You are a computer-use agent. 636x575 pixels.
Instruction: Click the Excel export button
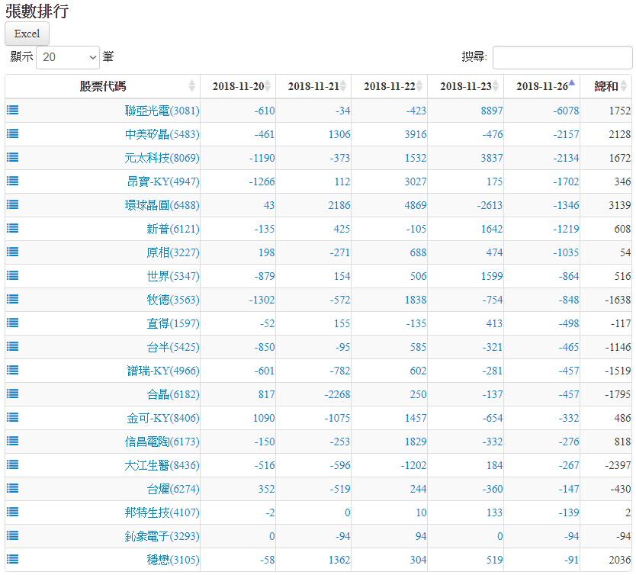27,34
